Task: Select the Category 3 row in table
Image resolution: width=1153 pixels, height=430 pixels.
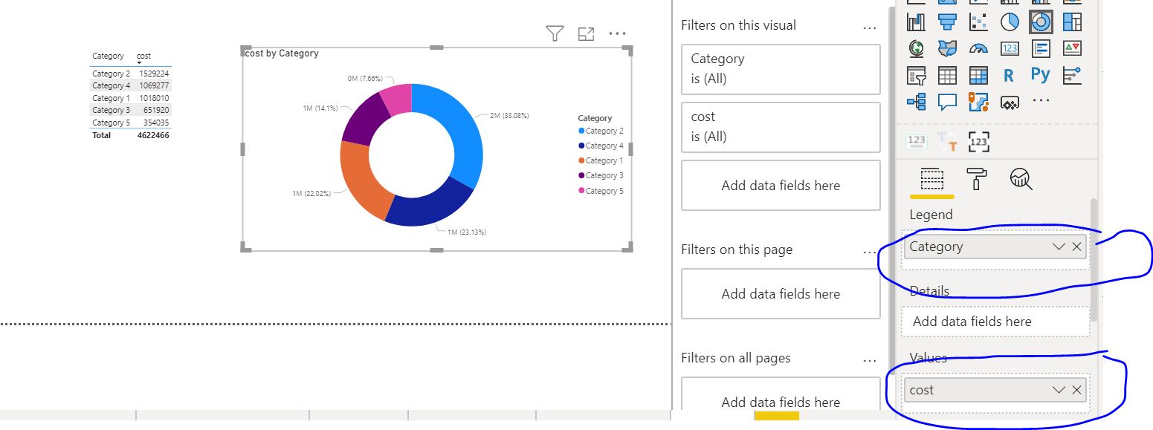Action: click(131, 110)
